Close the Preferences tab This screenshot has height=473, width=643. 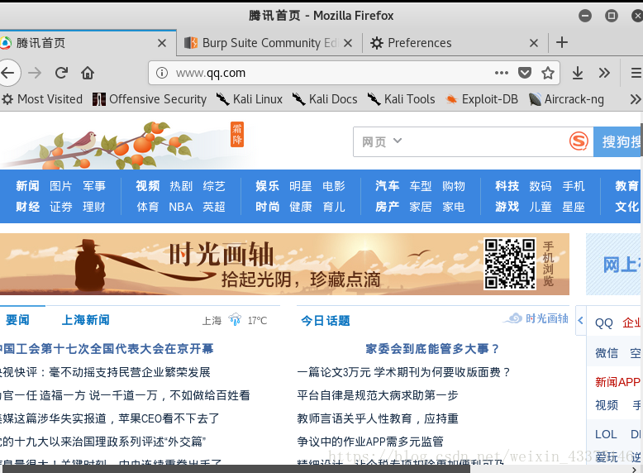click(534, 43)
